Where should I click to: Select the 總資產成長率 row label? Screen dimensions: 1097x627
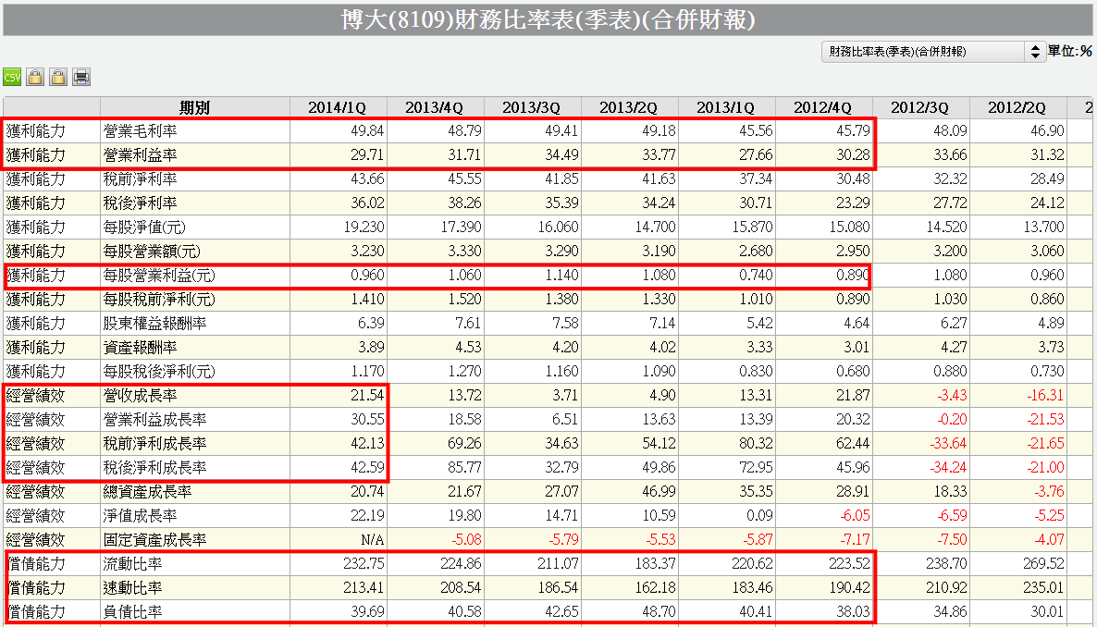[147, 492]
